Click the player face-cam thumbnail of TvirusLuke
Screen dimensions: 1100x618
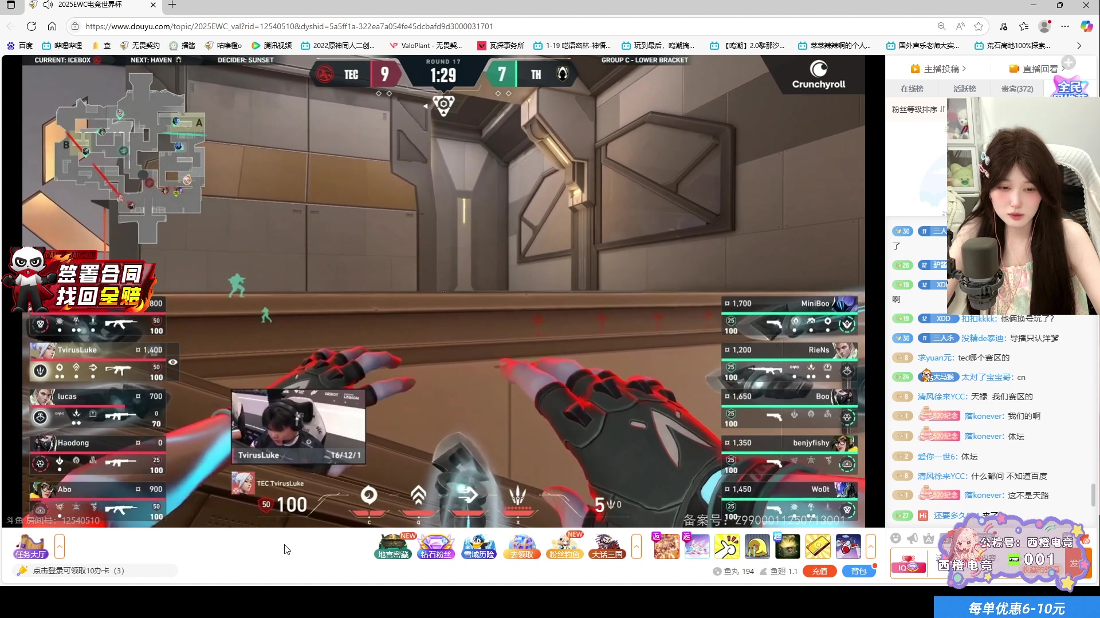pyautogui.click(x=298, y=427)
